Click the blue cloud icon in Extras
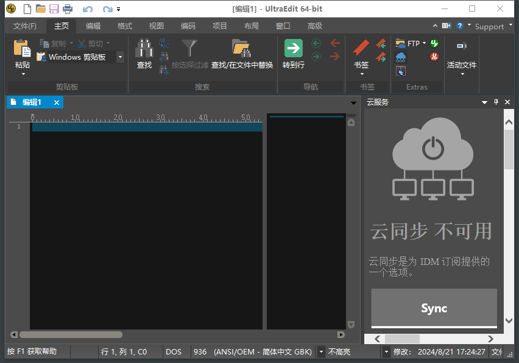519x363 pixels. pyautogui.click(x=400, y=57)
